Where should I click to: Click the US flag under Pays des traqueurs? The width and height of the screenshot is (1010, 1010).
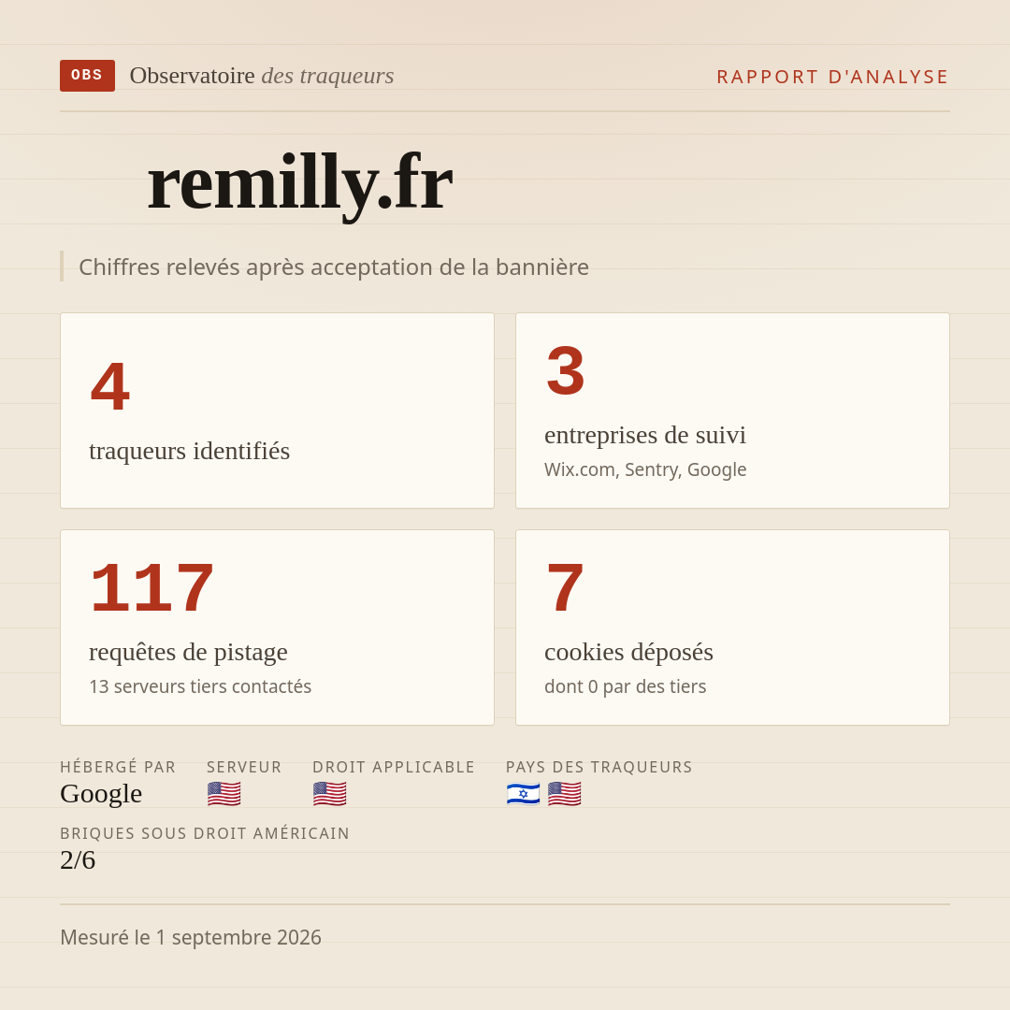(x=564, y=794)
